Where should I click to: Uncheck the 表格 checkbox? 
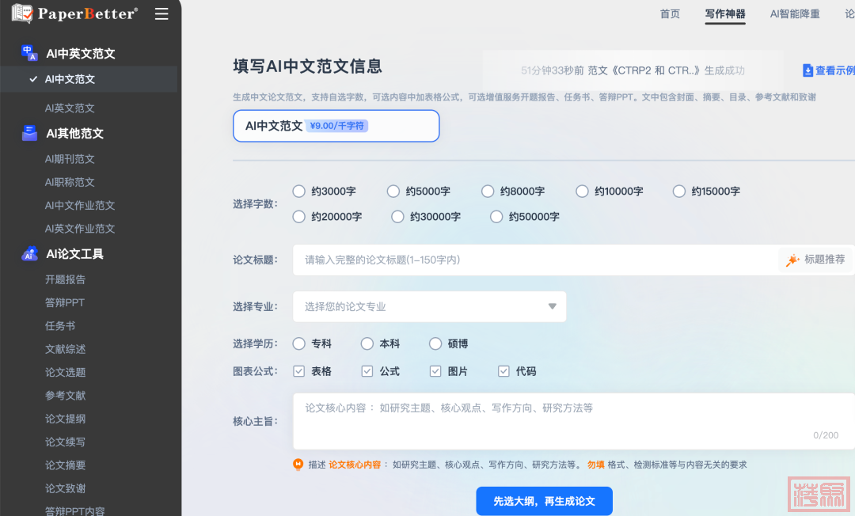[299, 371]
